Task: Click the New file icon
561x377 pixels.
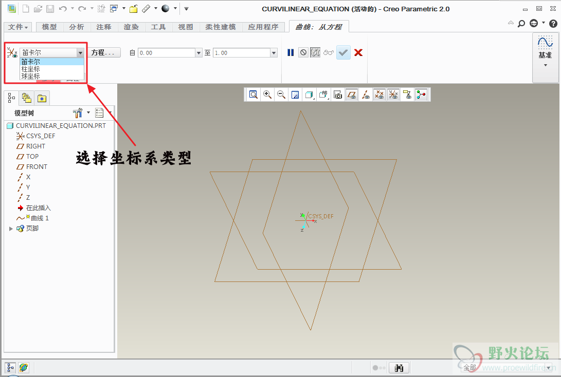Action: point(26,9)
